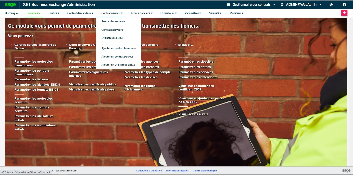Expand the Sécurité menu
353x175 pixels.
point(215,13)
